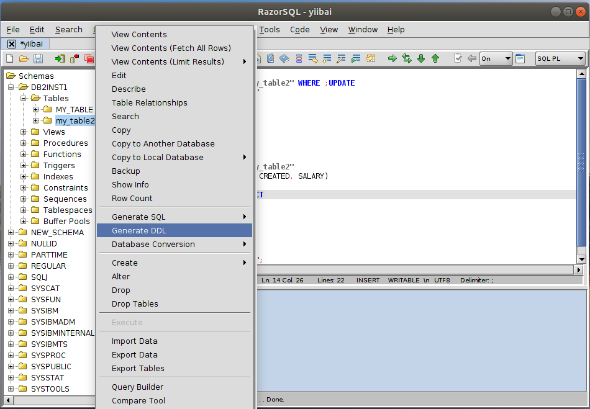Select View Contents in context menu
Viewport: 590px width, 409px height.
[x=175, y=35]
